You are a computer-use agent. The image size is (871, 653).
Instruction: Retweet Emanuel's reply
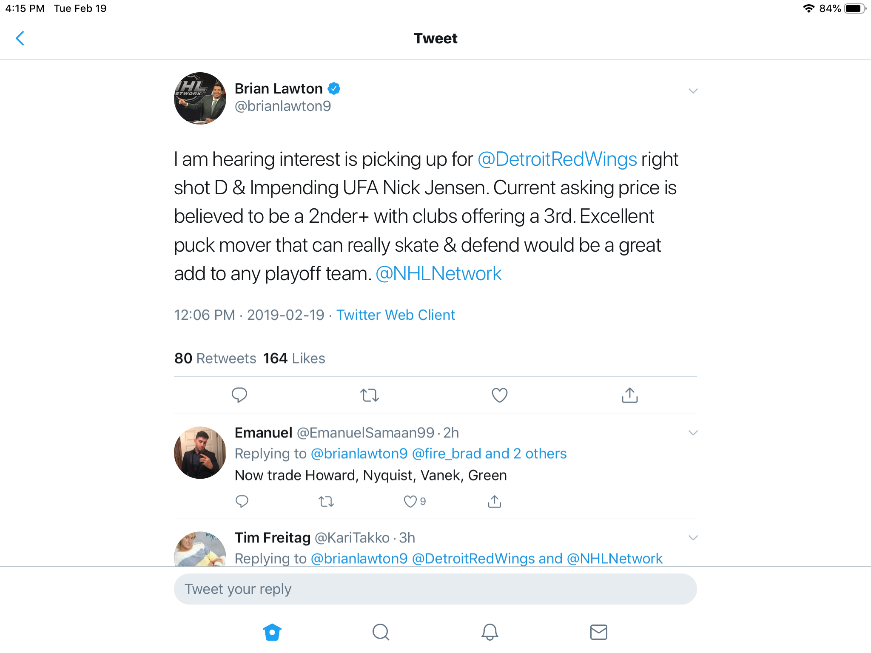click(x=326, y=502)
